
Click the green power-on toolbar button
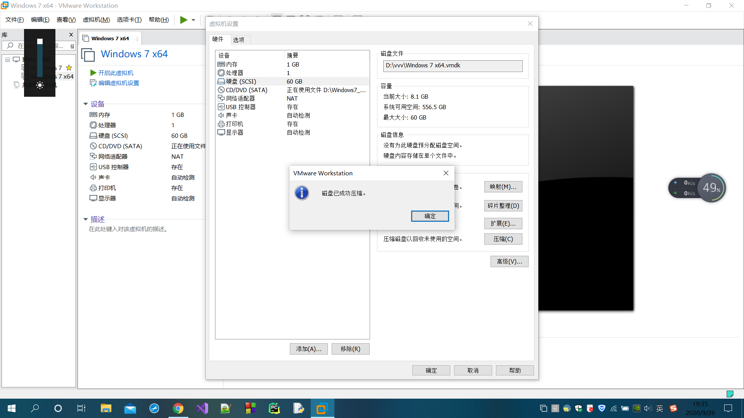[183, 20]
